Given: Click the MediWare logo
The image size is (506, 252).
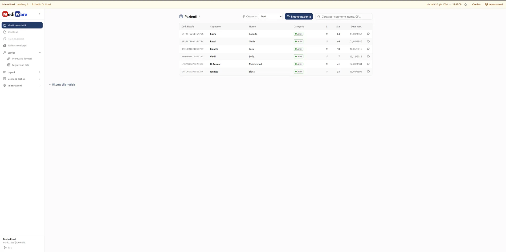Looking at the screenshot, I should tap(15, 14).
